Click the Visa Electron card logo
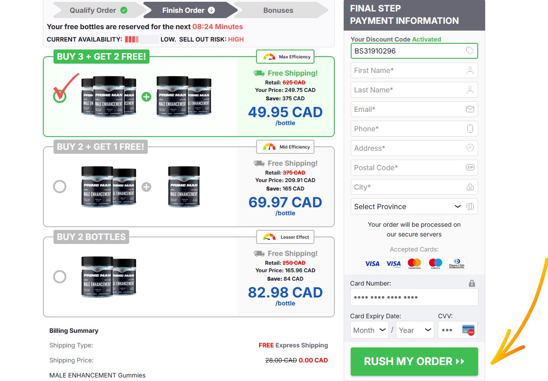The height and width of the screenshot is (381, 548). (x=393, y=264)
